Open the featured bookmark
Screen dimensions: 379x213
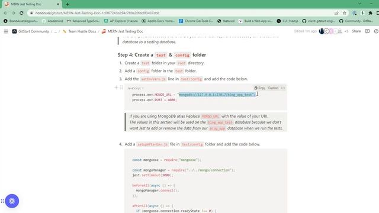point(226,21)
